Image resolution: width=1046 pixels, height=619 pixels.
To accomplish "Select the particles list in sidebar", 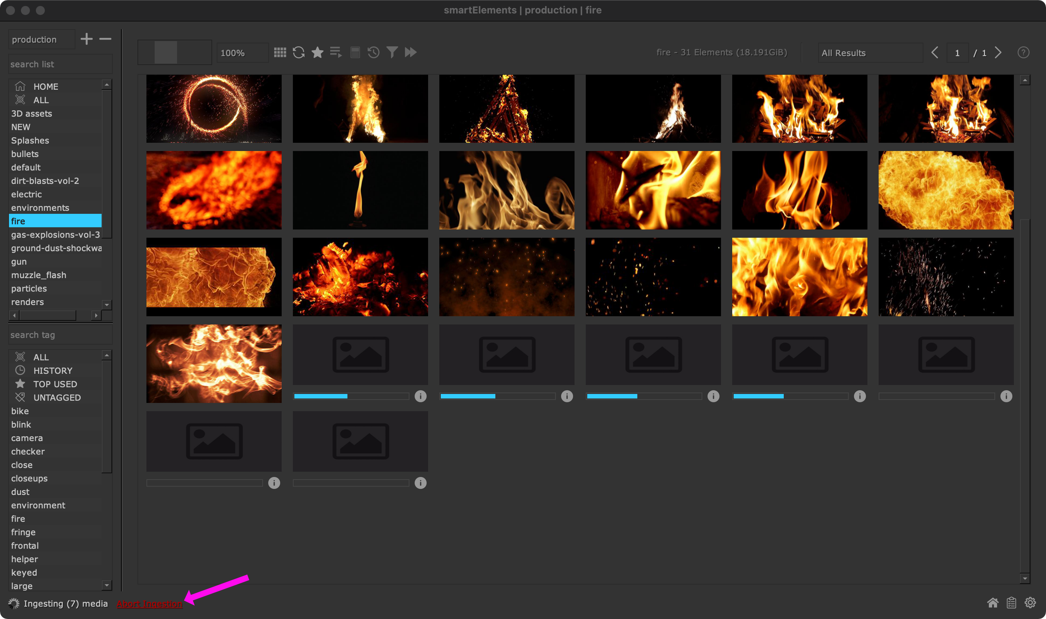I will (29, 288).
